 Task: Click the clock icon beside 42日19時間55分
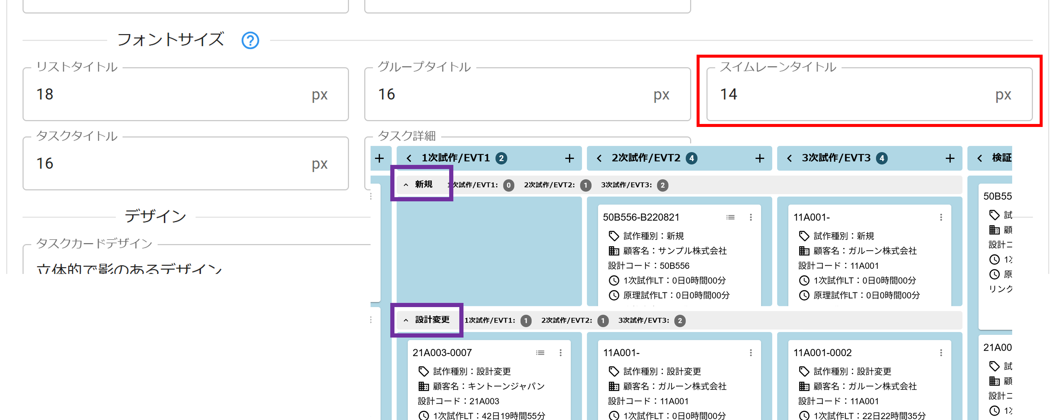click(x=423, y=416)
